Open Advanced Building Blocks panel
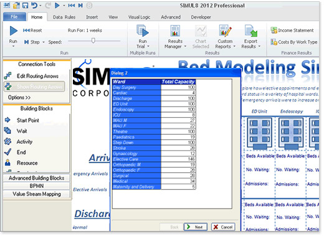Viewport: 324px width, 236px height. pyautogui.click(x=37, y=178)
